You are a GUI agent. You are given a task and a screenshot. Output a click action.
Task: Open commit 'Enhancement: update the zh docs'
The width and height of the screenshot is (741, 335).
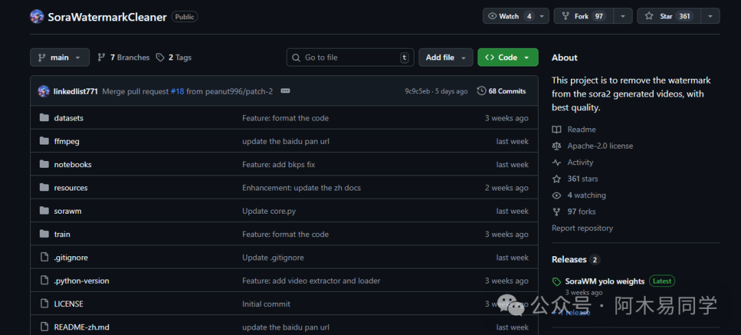pyautogui.click(x=301, y=187)
